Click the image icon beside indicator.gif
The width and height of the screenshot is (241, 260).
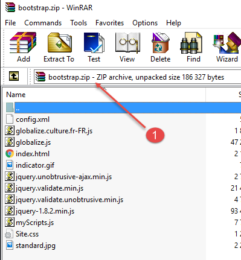pos(10,165)
